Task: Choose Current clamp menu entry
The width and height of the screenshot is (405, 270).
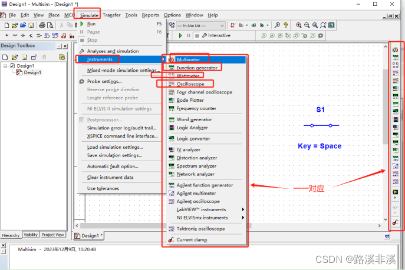Action: pyautogui.click(x=206, y=240)
